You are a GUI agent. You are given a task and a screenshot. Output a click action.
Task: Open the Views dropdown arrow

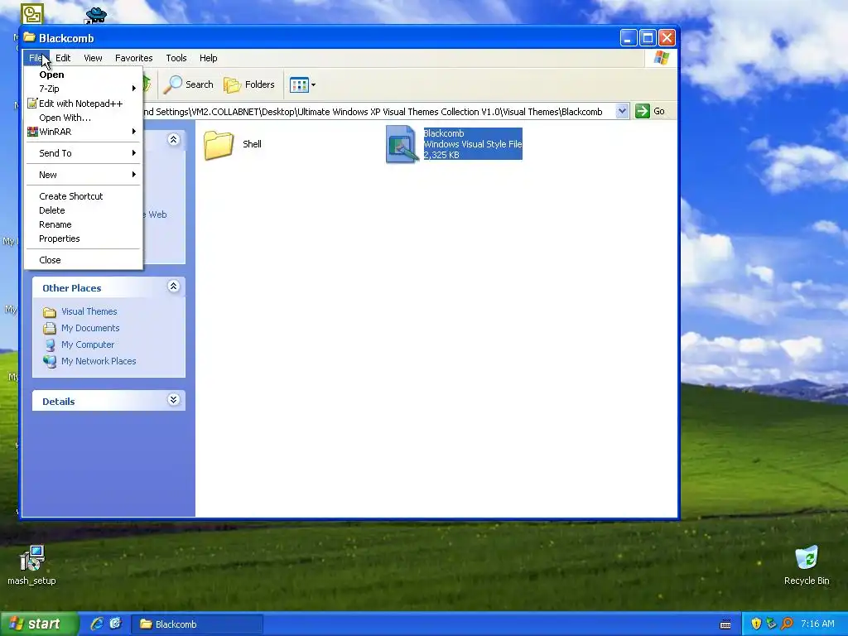[313, 85]
